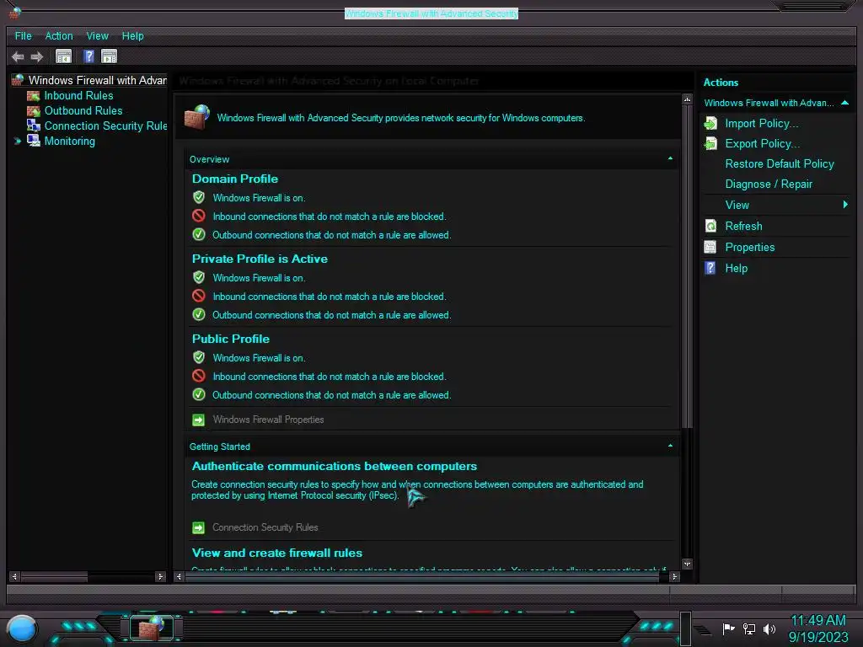Collapse the Getting Started section
The width and height of the screenshot is (863, 647).
pos(670,446)
